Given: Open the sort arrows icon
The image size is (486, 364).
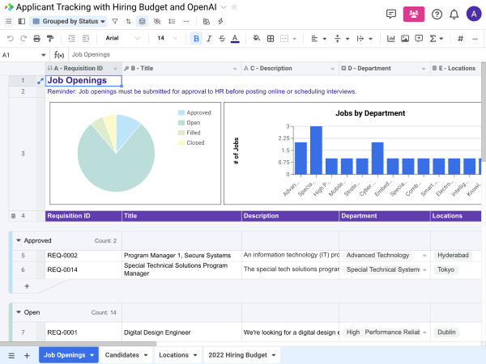Looking at the screenshot, I should click(128, 21).
